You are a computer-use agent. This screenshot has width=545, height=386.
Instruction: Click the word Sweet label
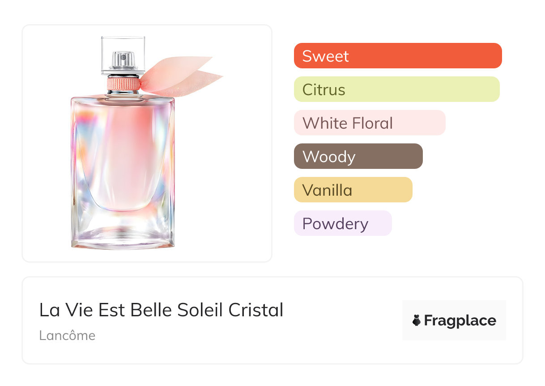tap(325, 56)
